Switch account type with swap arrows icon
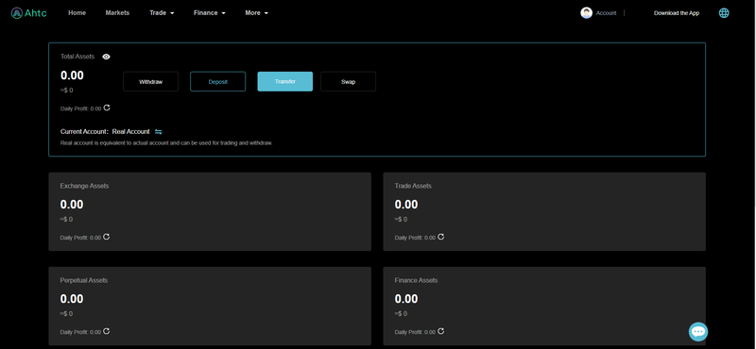756x349 pixels. tap(158, 132)
